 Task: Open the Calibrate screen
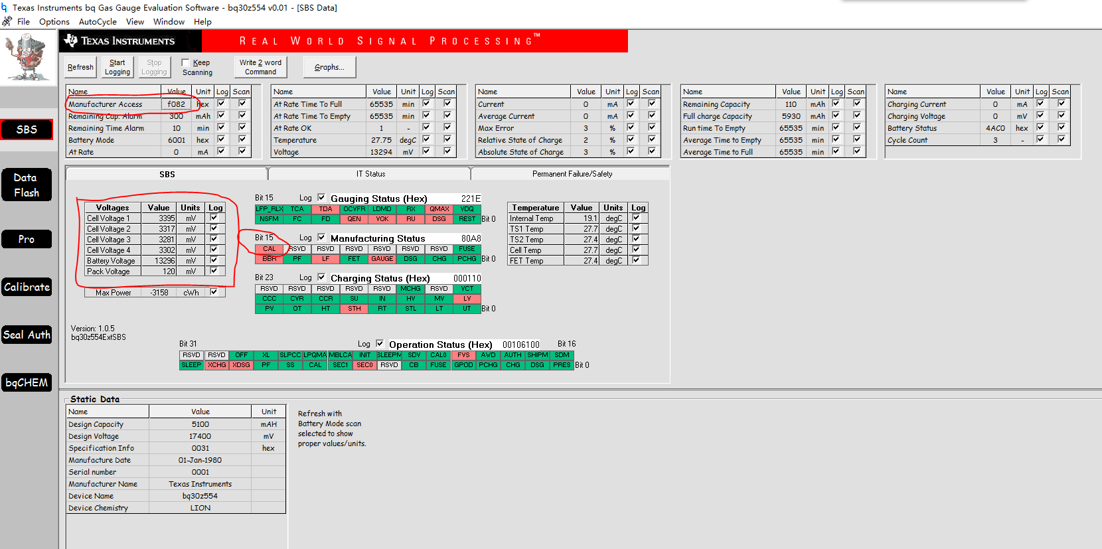[x=27, y=287]
